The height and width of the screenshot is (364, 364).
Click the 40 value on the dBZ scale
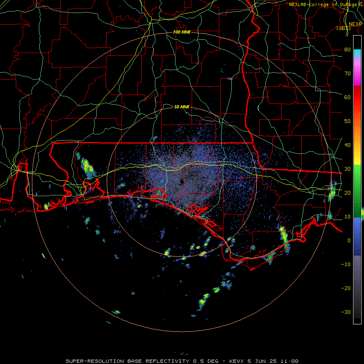(347, 145)
